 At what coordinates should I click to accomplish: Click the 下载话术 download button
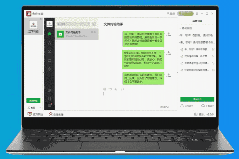pos(208,105)
